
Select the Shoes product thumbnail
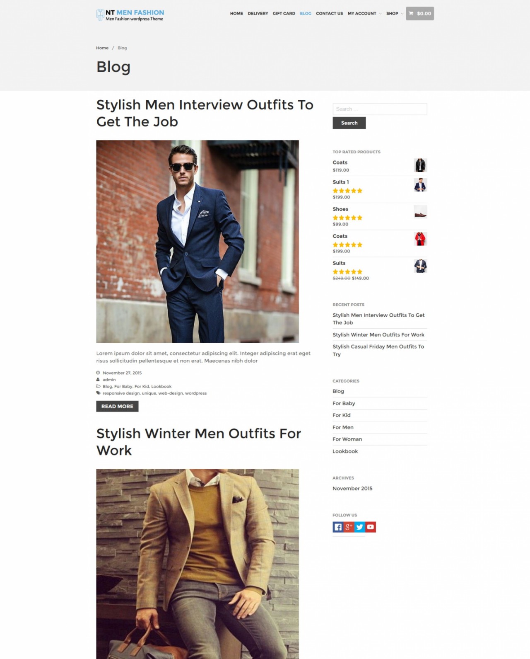[x=420, y=212]
